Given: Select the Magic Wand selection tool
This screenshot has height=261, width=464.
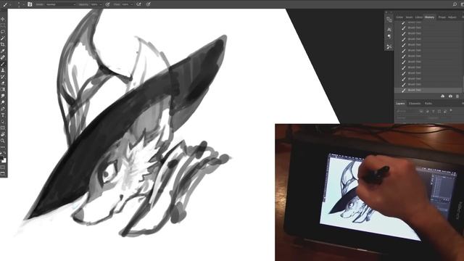Looking at the screenshot, I should (x=3, y=38).
